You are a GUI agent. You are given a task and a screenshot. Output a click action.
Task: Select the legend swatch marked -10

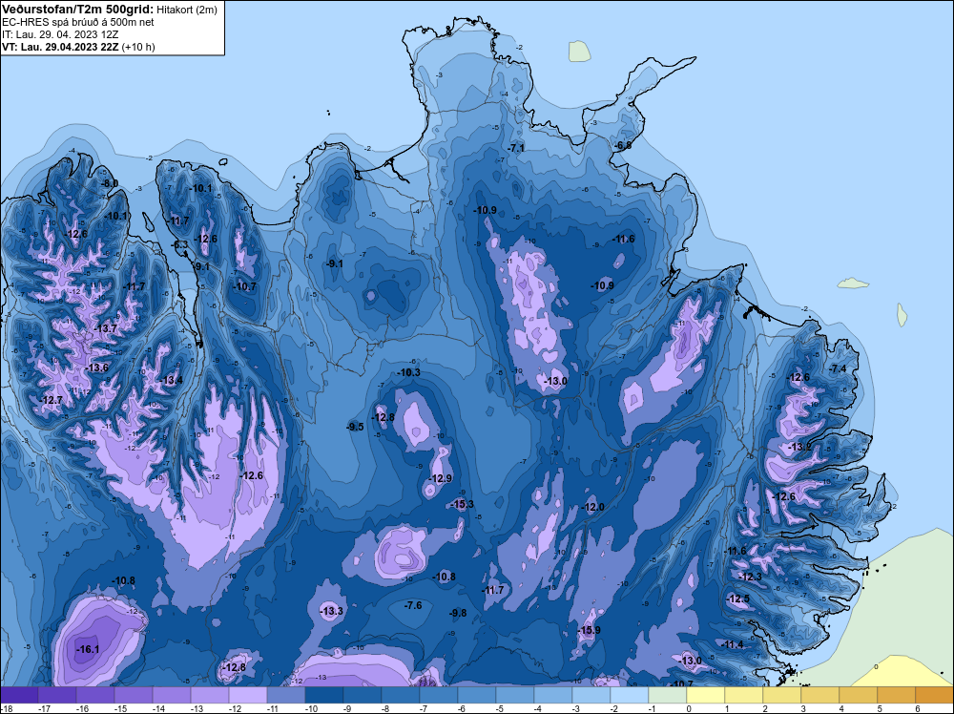tap(323, 695)
